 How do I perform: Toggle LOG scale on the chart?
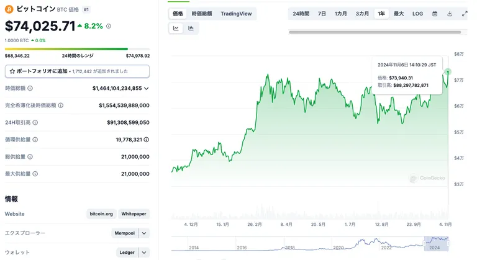tap(417, 14)
